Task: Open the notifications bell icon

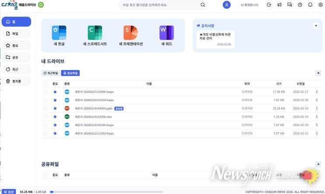Action: [x=310, y=5]
